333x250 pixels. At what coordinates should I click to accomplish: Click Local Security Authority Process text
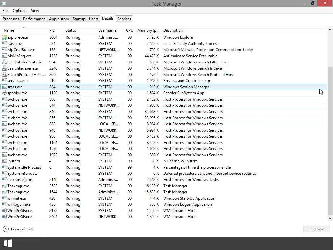click(191, 44)
